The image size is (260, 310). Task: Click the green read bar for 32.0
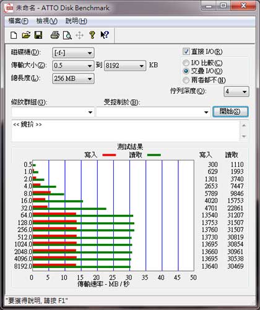click(x=69, y=209)
